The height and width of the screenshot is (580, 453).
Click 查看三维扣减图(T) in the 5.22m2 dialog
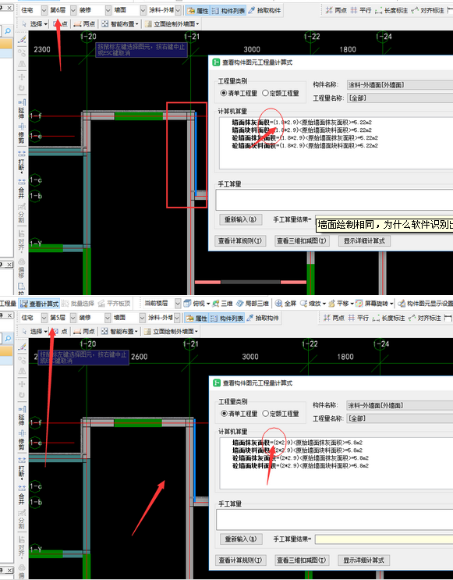[301, 240]
